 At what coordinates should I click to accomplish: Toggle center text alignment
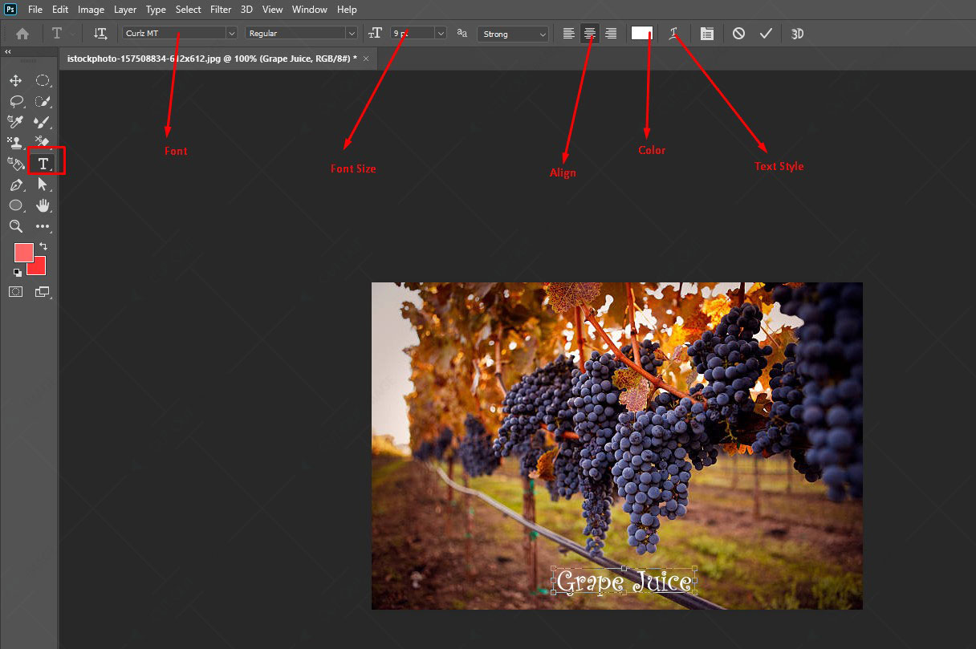[590, 34]
